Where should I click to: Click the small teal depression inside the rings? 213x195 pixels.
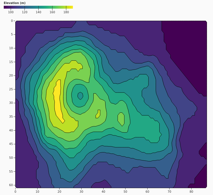click(x=80, y=96)
